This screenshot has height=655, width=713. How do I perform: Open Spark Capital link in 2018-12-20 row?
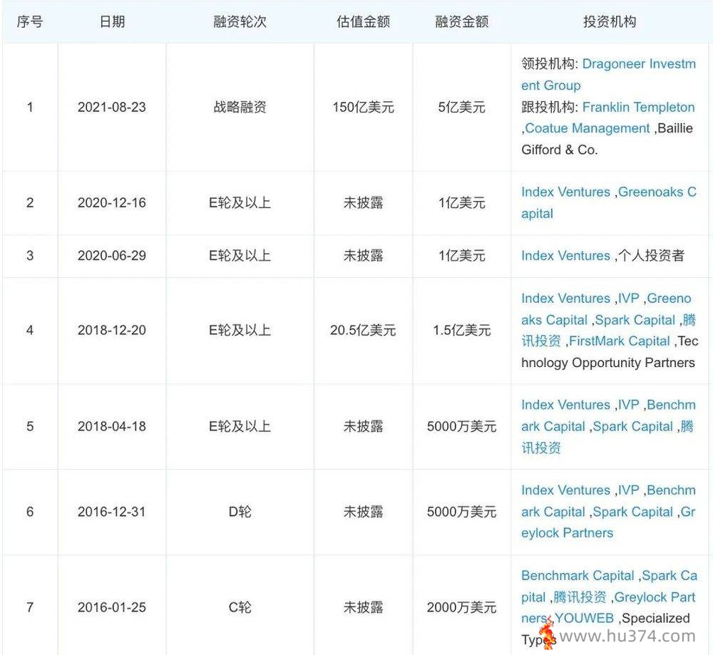point(635,320)
